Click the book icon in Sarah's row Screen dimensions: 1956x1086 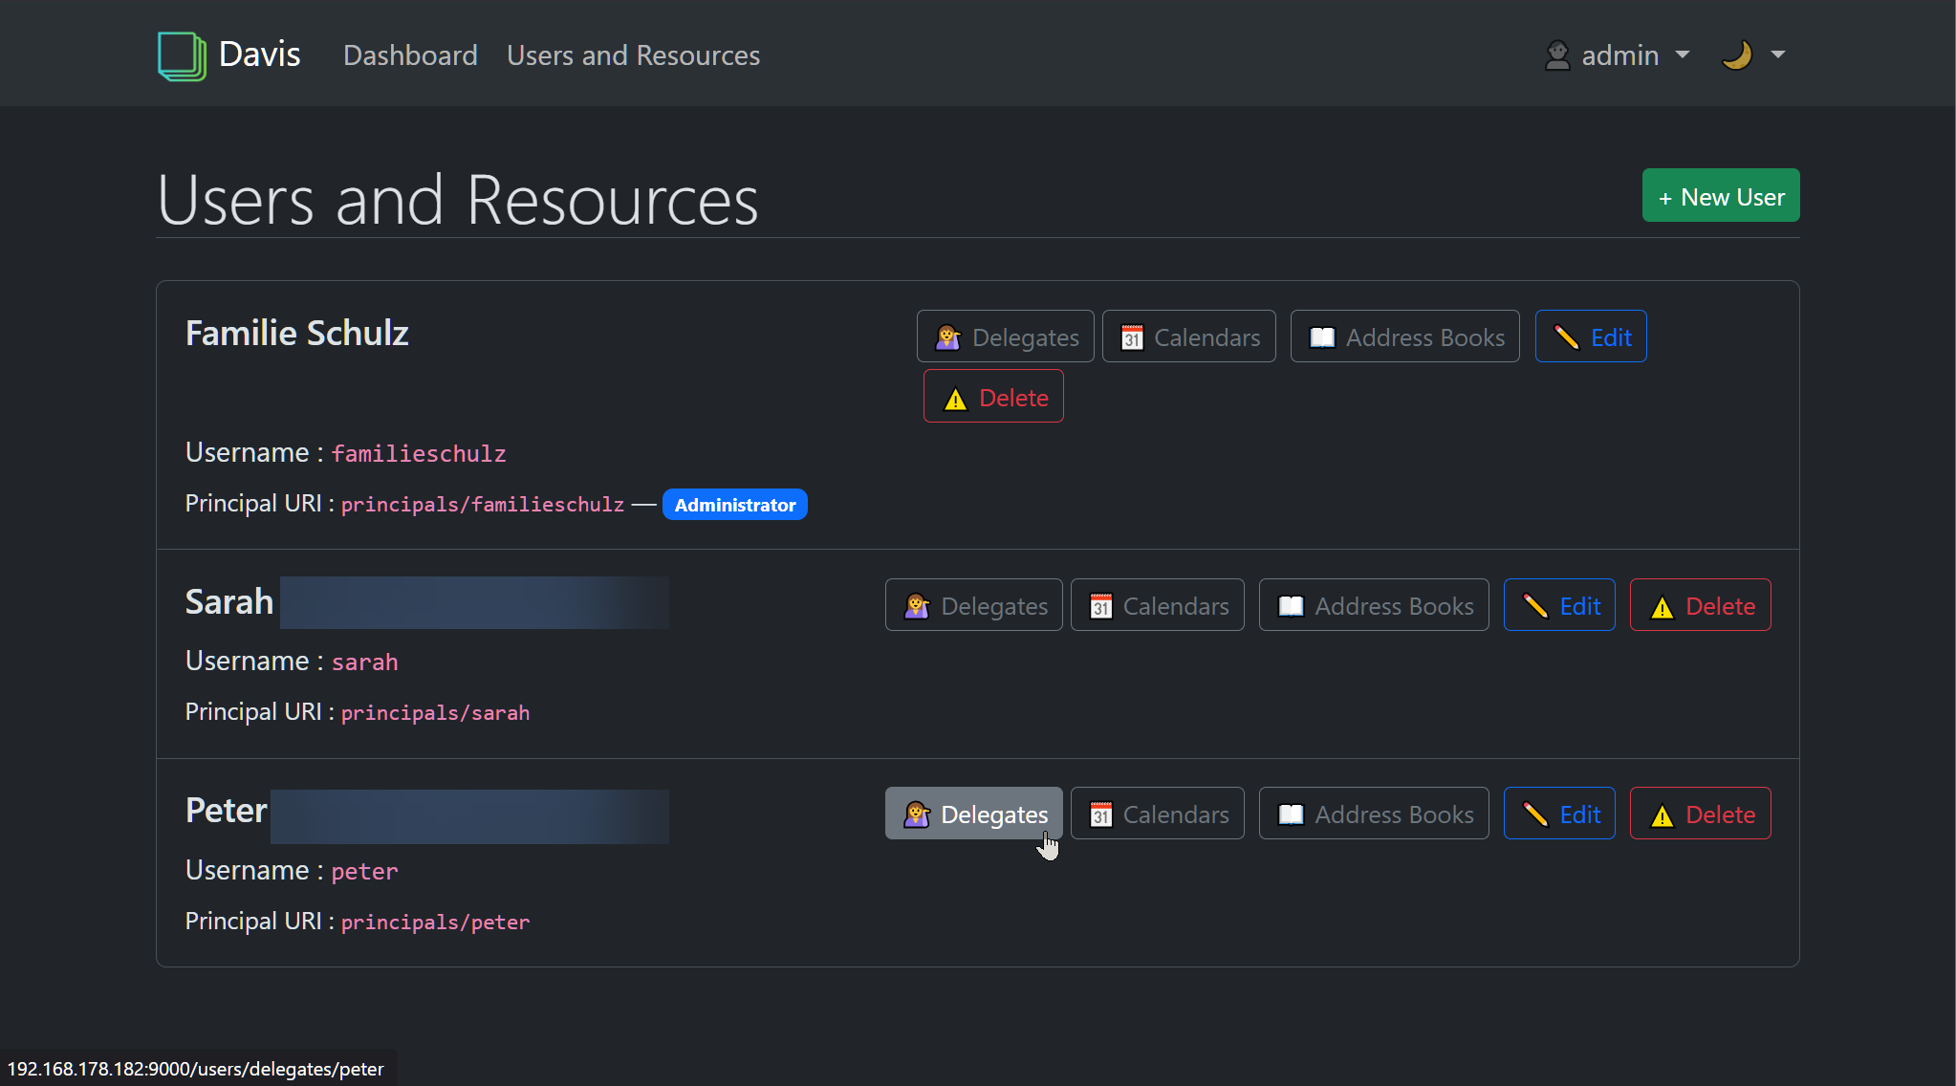(x=1291, y=606)
